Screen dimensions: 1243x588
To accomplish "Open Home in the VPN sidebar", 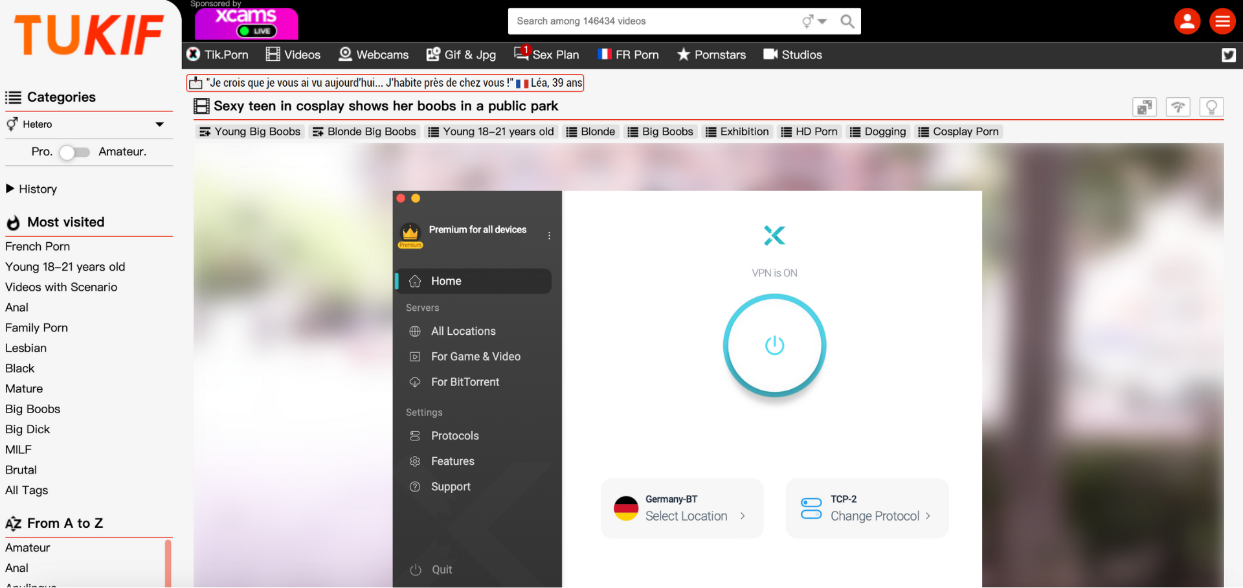I will tap(473, 281).
